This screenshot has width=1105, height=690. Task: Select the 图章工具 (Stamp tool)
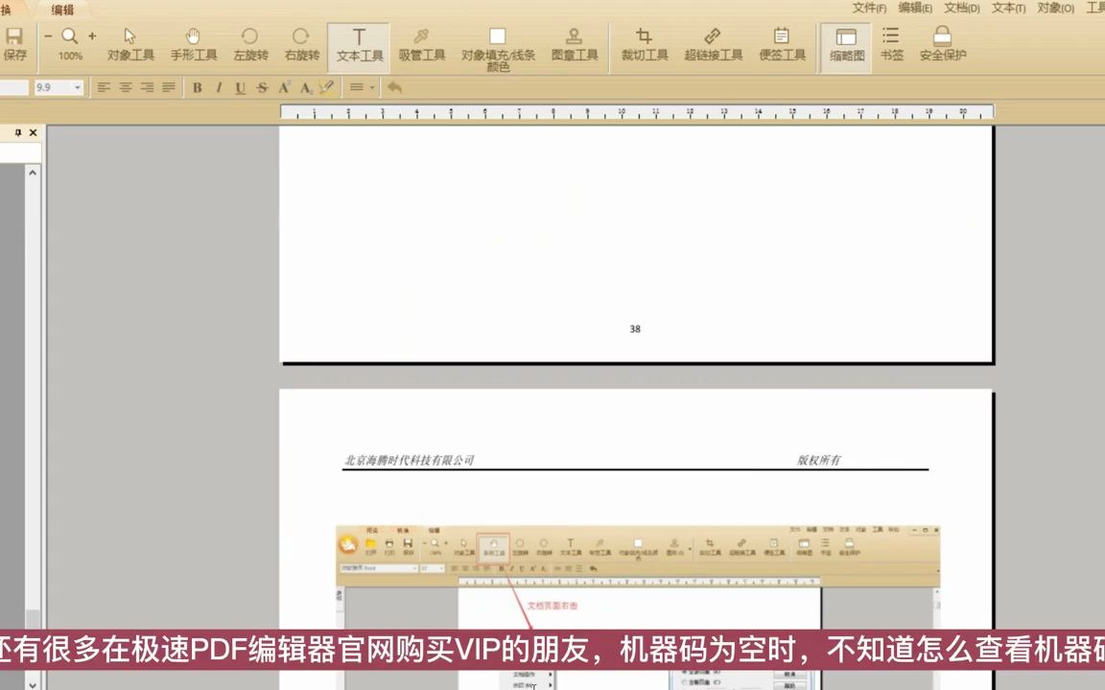[573, 43]
